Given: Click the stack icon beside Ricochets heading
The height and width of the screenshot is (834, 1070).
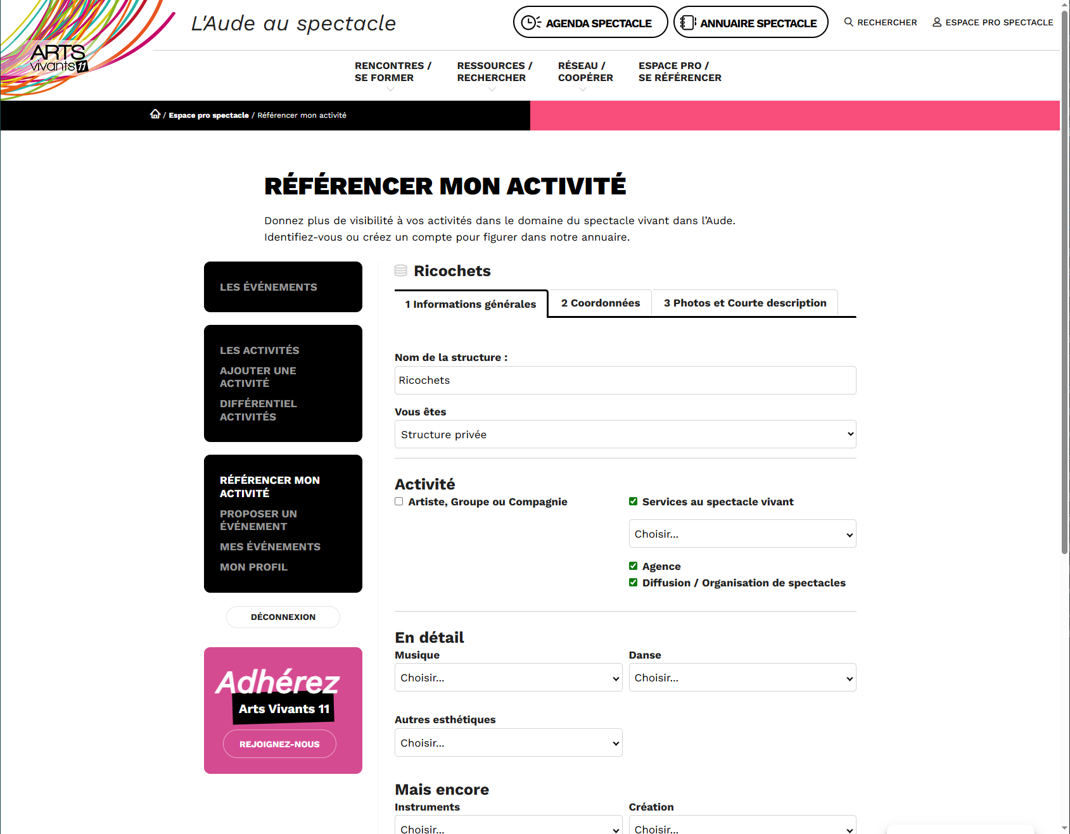Looking at the screenshot, I should (x=401, y=270).
